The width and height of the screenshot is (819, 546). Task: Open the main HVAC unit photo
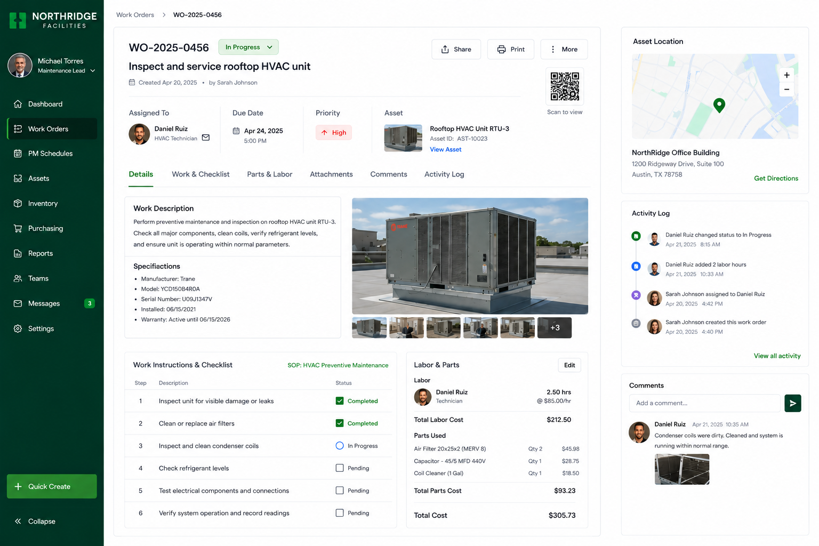pyautogui.click(x=470, y=256)
